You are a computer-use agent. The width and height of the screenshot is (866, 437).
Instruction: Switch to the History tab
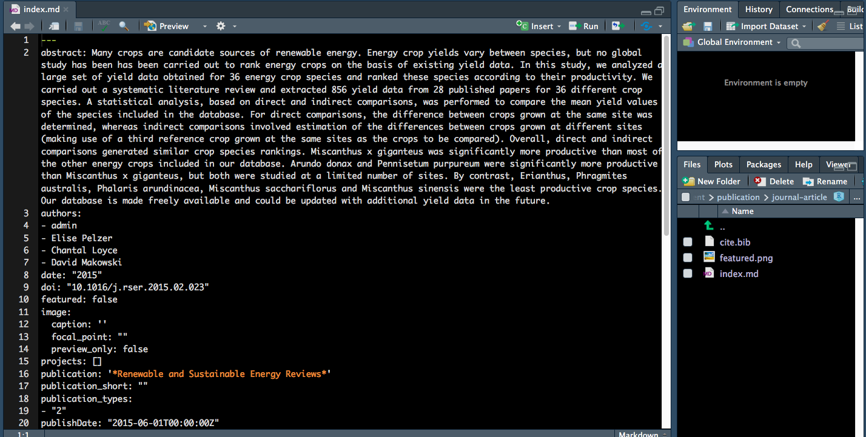(x=759, y=9)
